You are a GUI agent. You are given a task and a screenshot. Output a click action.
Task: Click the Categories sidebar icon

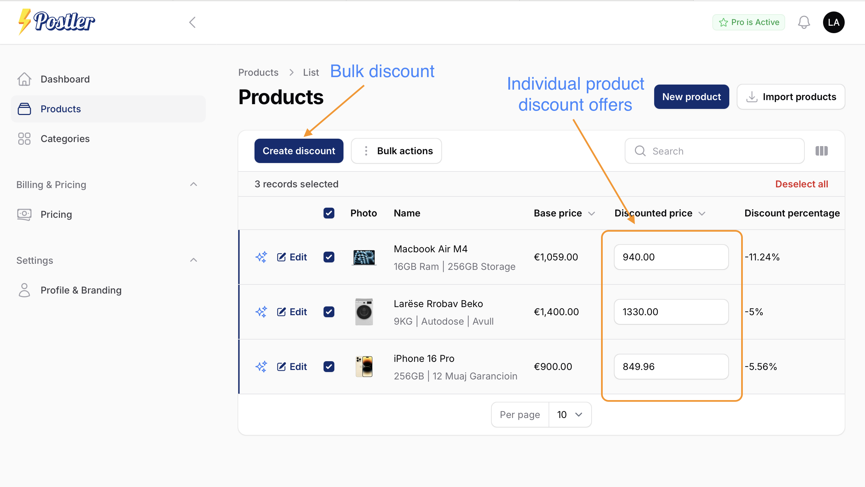coord(24,138)
